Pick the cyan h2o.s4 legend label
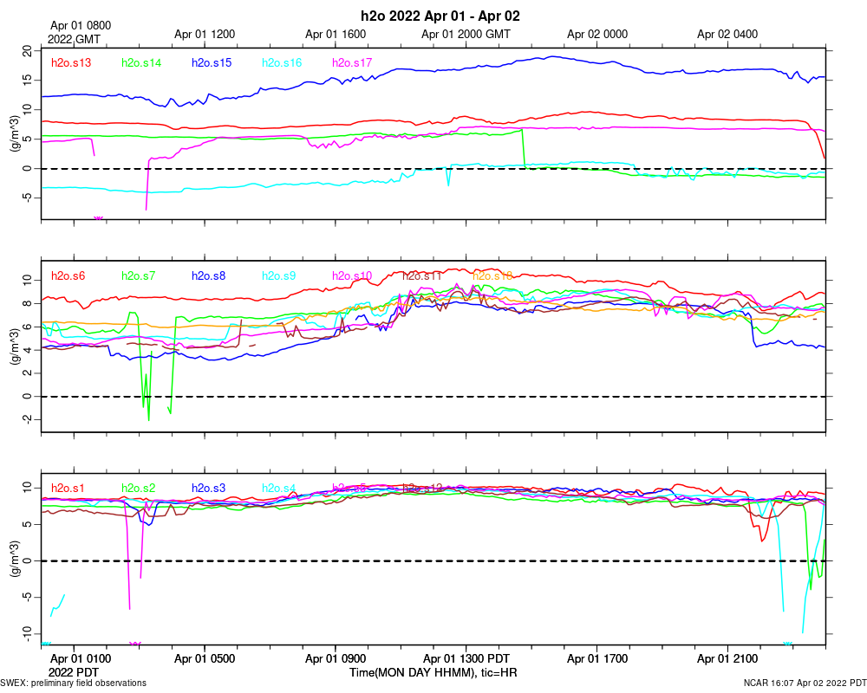The height and width of the screenshot is (693, 867). pos(278,488)
